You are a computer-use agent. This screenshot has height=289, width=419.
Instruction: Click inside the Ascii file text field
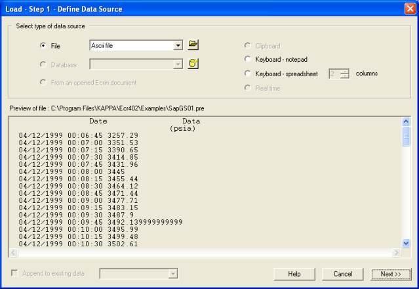131,46
